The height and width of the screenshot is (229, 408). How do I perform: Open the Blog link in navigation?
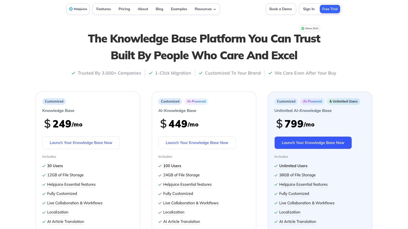click(159, 9)
